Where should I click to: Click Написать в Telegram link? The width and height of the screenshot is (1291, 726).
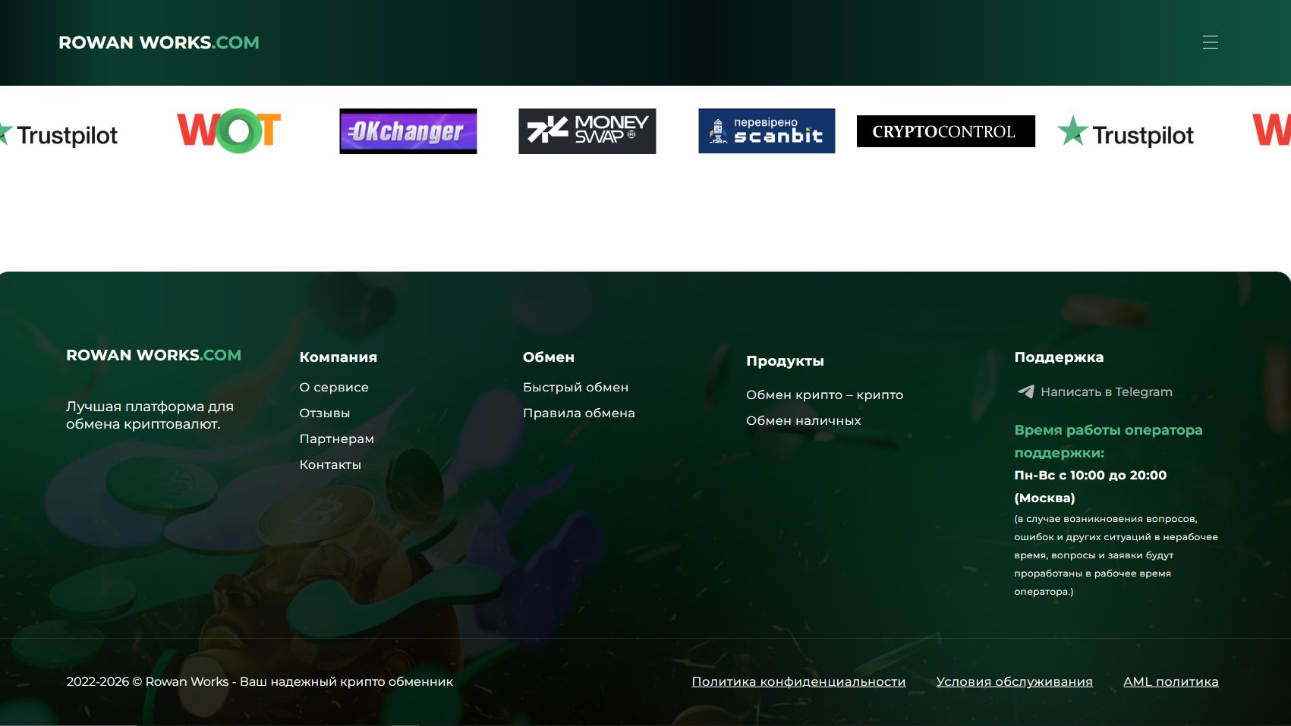tap(1107, 391)
